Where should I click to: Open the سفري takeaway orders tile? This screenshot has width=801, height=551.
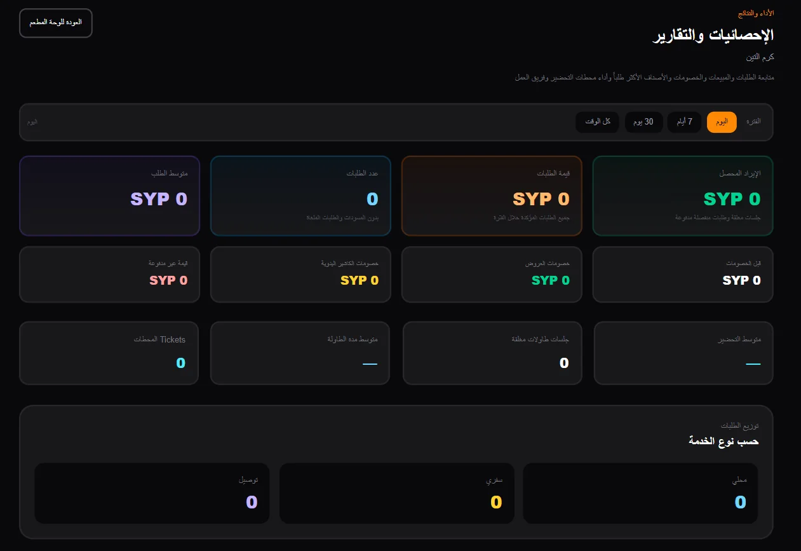(396, 493)
